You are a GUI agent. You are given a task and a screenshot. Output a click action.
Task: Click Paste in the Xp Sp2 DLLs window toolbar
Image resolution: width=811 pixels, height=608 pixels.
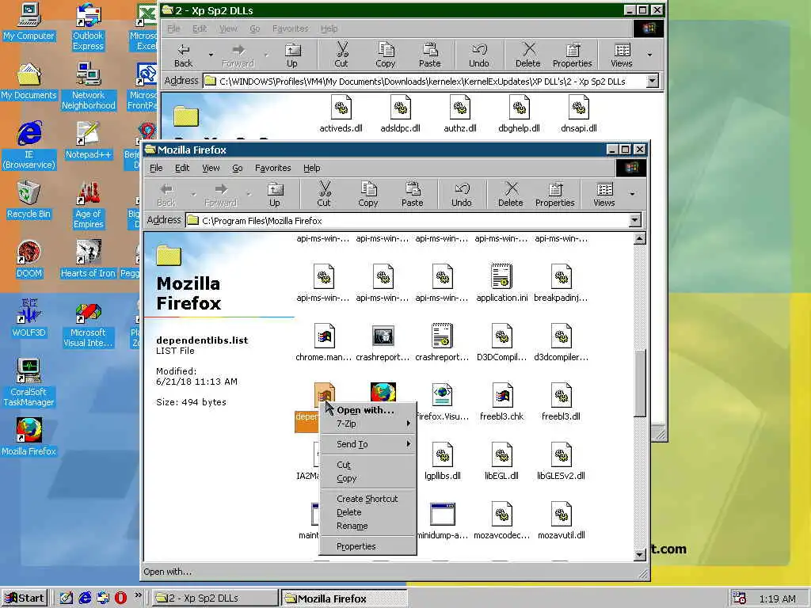coord(430,55)
